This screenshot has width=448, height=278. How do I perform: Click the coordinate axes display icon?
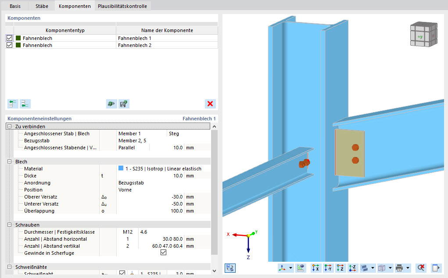click(x=282, y=268)
